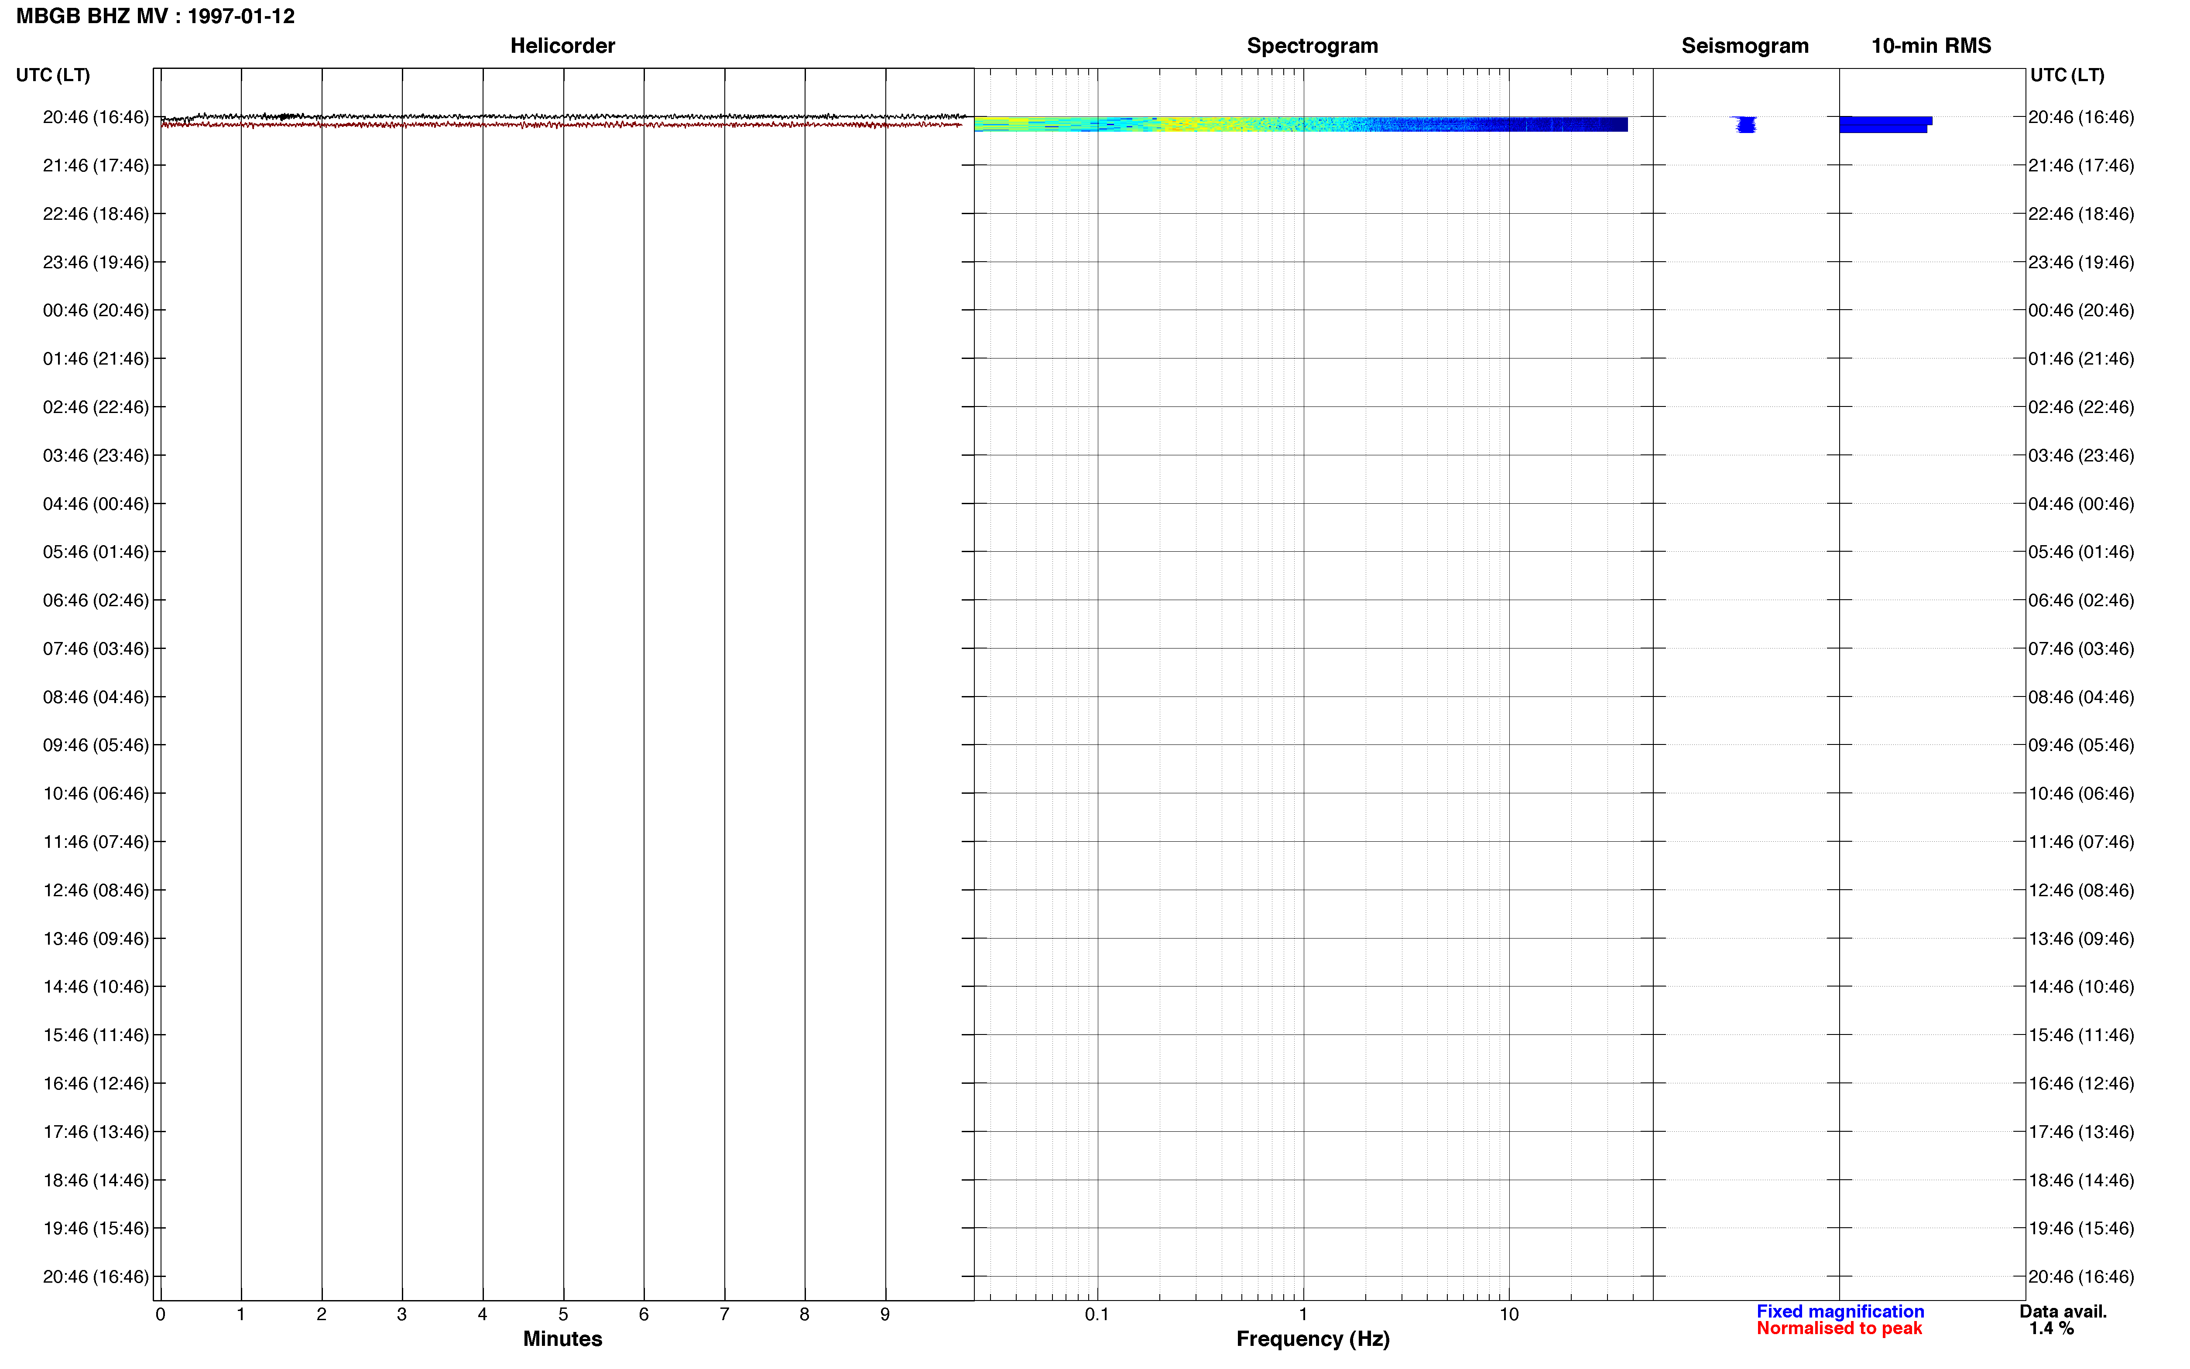Viewport: 2190px width, 1369px height.
Task: Click the '0' minutes tick label
Action: tap(160, 1314)
